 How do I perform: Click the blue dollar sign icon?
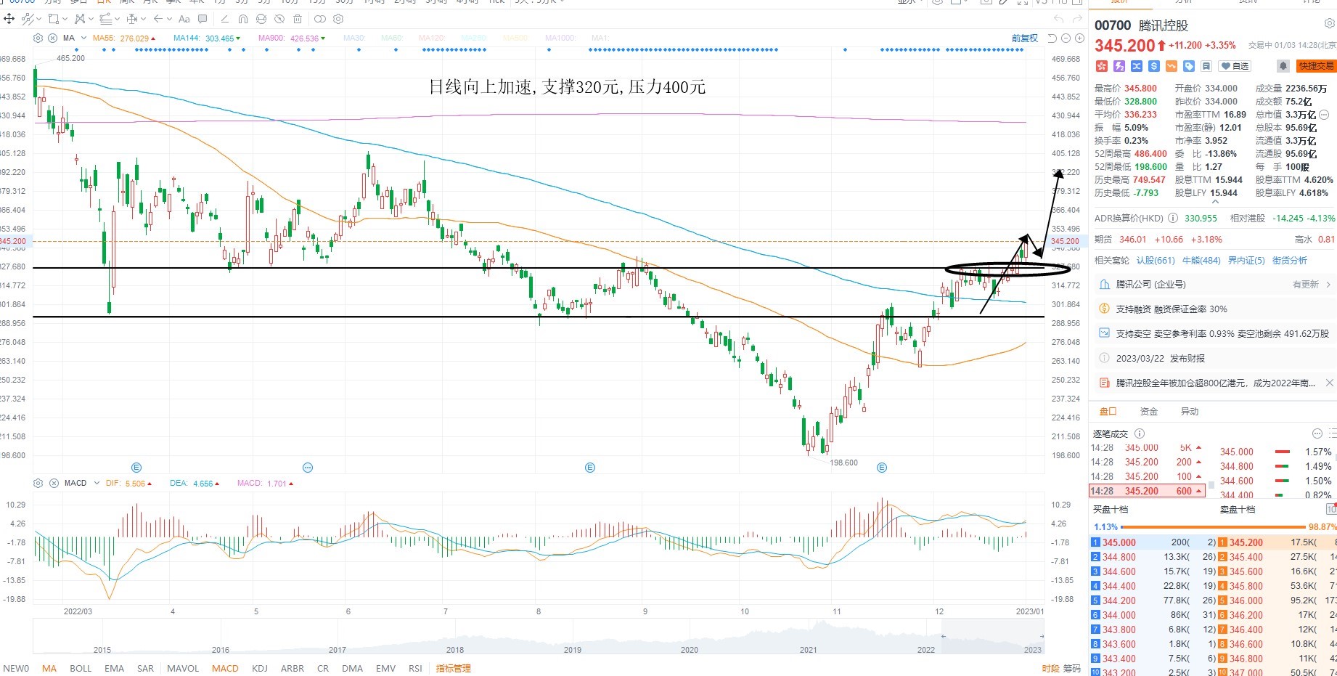click(x=1154, y=66)
